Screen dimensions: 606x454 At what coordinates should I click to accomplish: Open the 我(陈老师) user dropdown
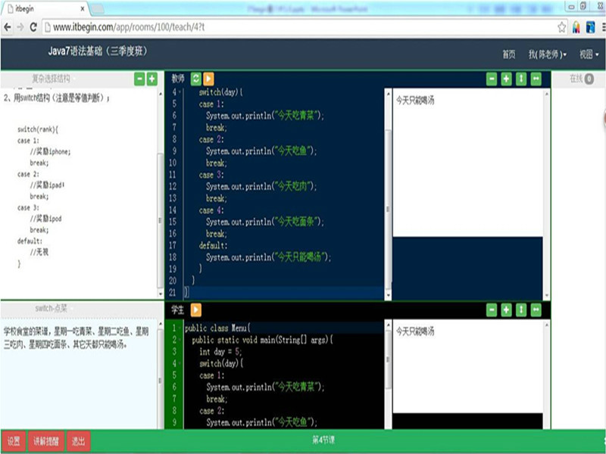pos(547,54)
